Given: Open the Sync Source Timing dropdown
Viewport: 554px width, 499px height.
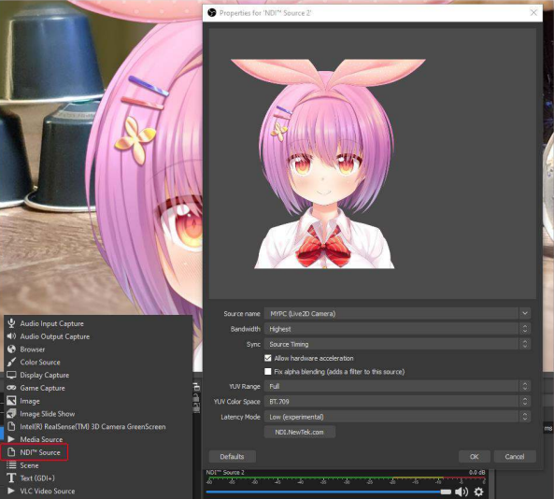Looking at the screenshot, I should [397, 344].
